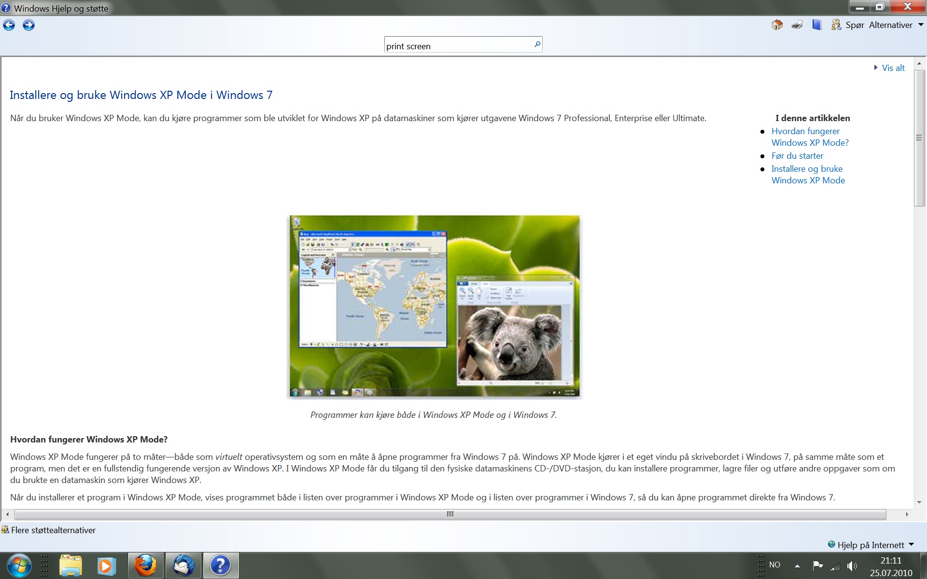Click the vertical scrollbar thumb
The height and width of the screenshot is (579, 927).
(919, 138)
